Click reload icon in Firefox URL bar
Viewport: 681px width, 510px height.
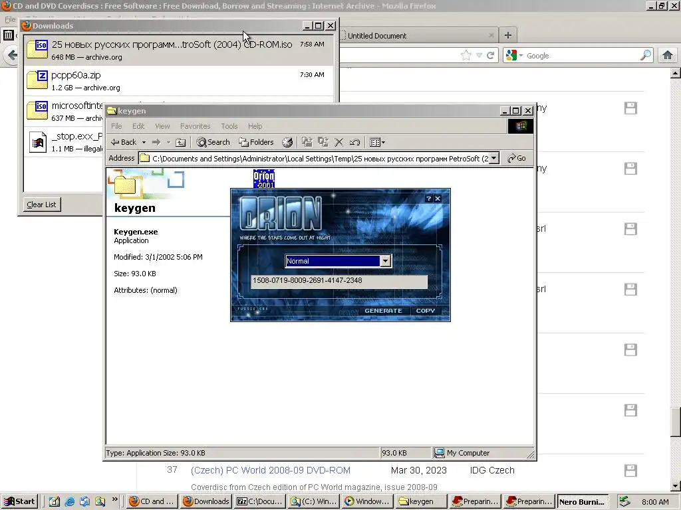coord(491,56)
